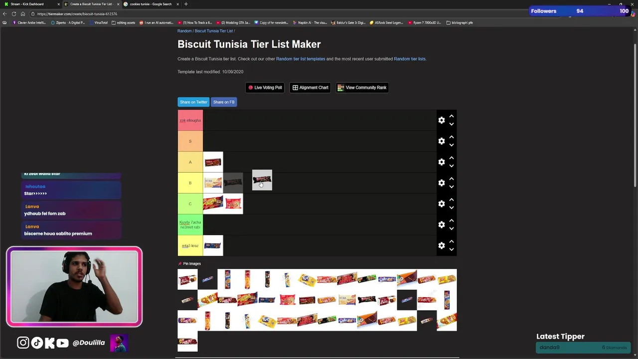
Task: Click the pink zok ellougha tier label
Action: tap(190, 120)
